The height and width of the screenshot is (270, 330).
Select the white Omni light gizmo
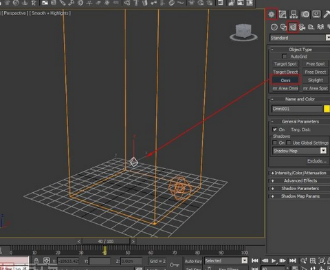(133, 162)
